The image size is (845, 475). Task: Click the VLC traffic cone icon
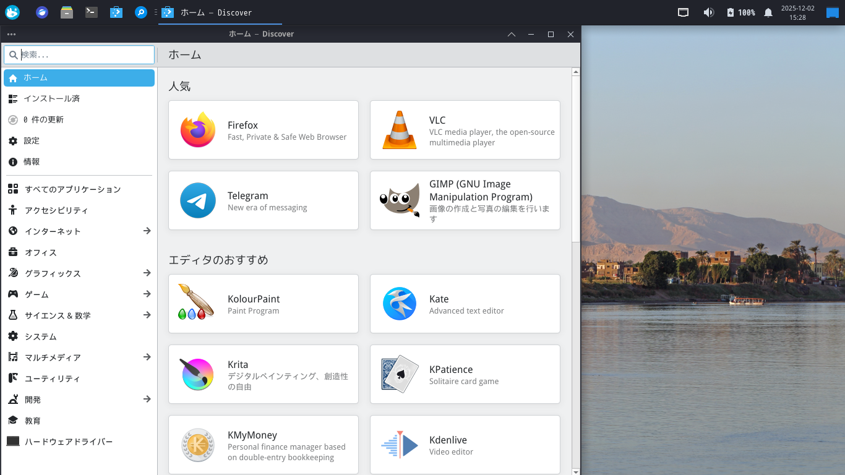pyautogui.click(x=399, y=130)
